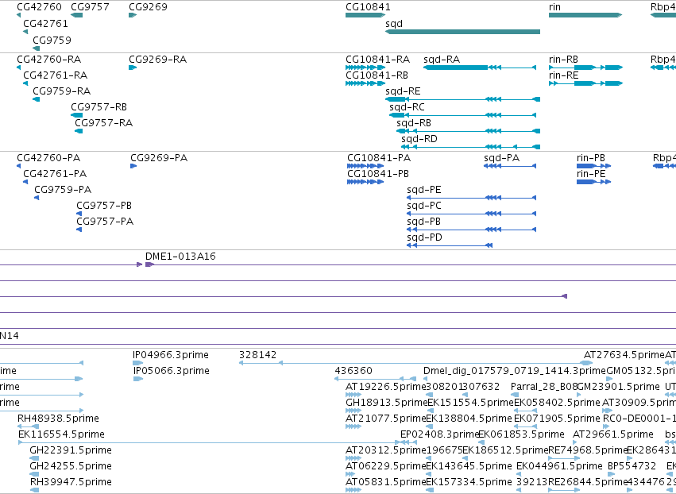Select the DME1-013A16 clone label
676x494 pixels.
click(x=180, y=257)
